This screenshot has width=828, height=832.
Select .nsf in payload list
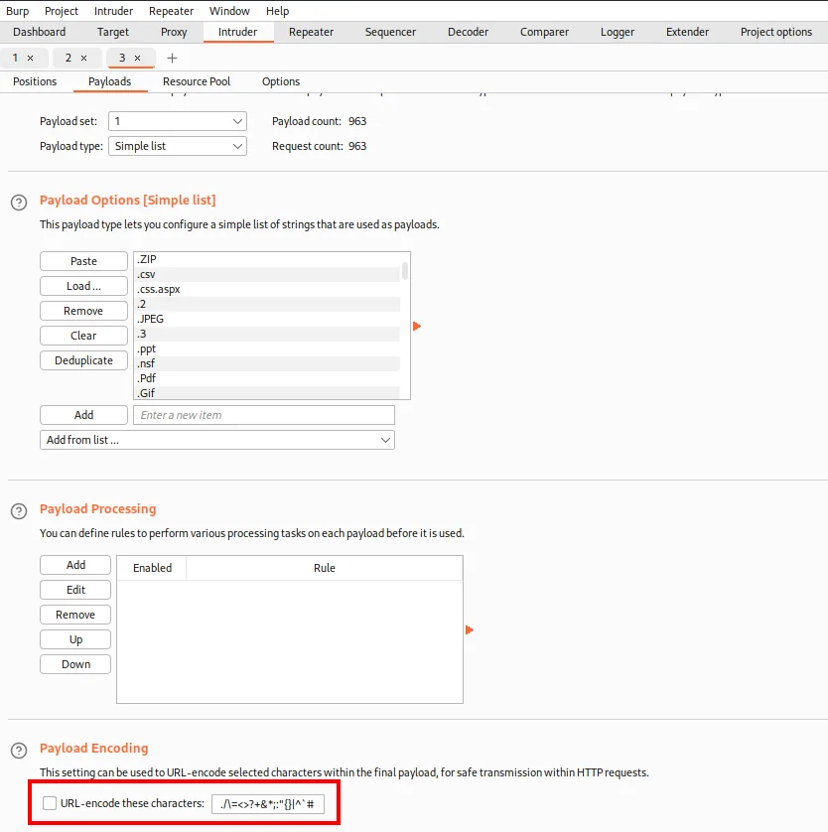pos(268,363)
